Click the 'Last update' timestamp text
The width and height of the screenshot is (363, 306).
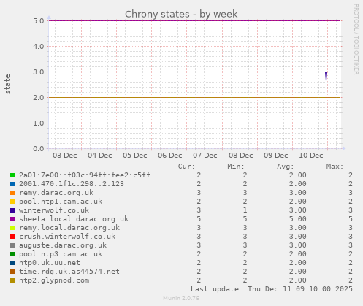click(272, 289)
